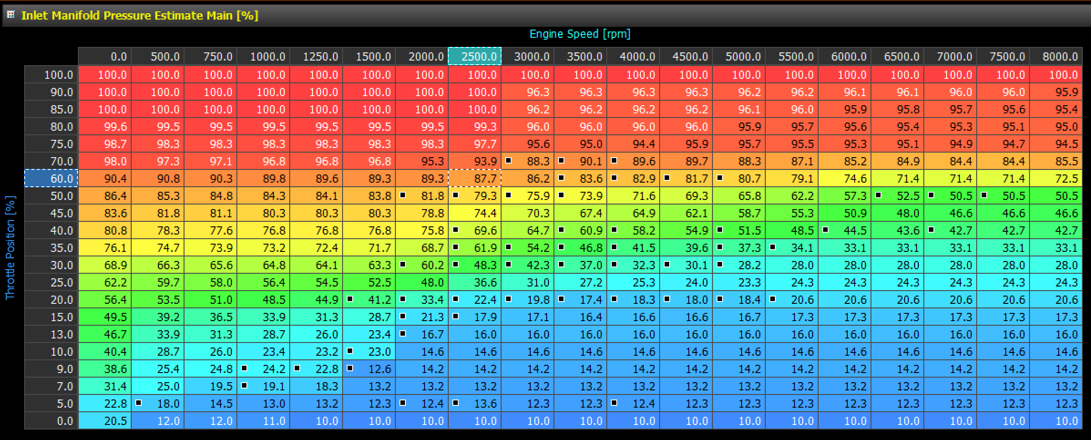Viewport: 1091px width, 440px height.
Task: Select the 4000.0 rpm column header
Action: tap(633, 56)
